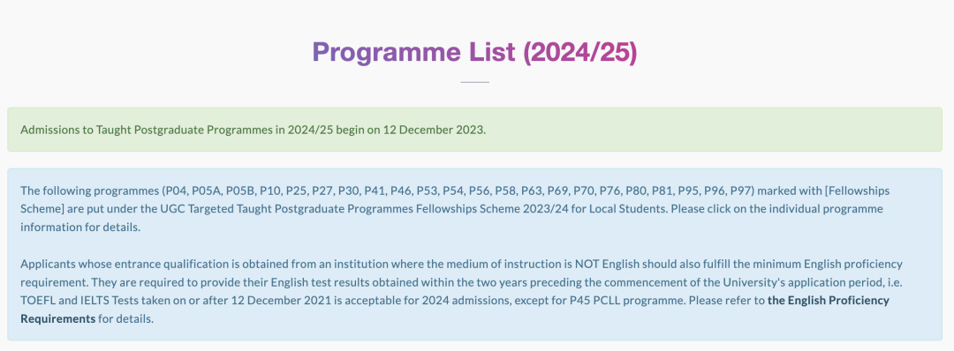Click programme code P30

click(349, 191)
